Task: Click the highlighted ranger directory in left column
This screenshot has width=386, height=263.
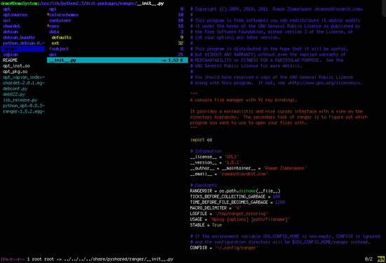Action: point(22,49)
